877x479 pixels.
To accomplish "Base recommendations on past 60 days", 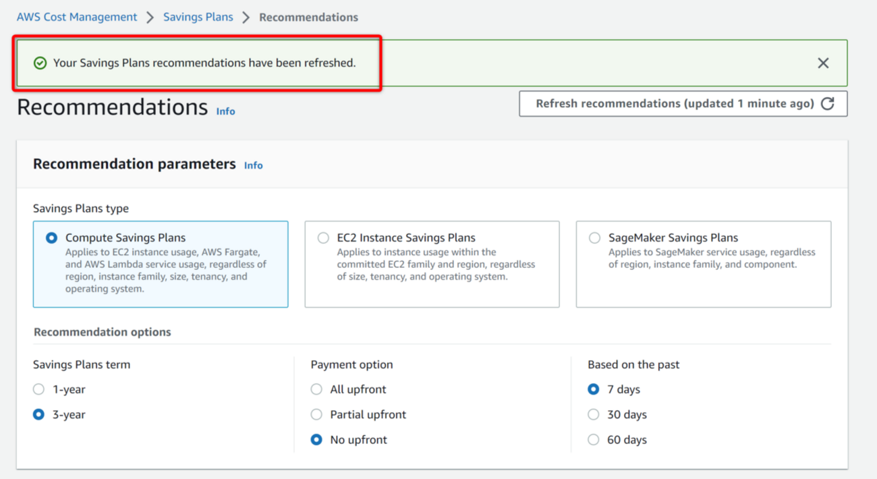I will click(594, 439).
